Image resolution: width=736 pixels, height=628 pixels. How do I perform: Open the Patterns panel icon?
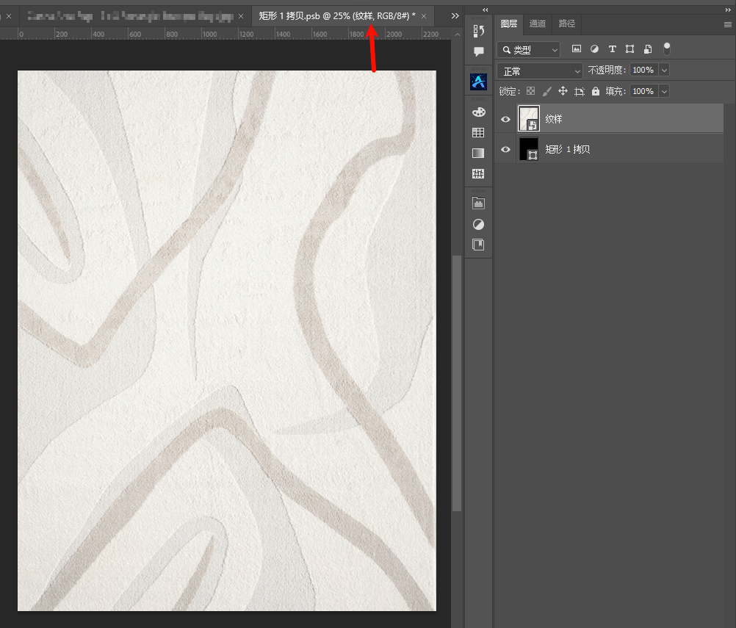tap(478, 173)
